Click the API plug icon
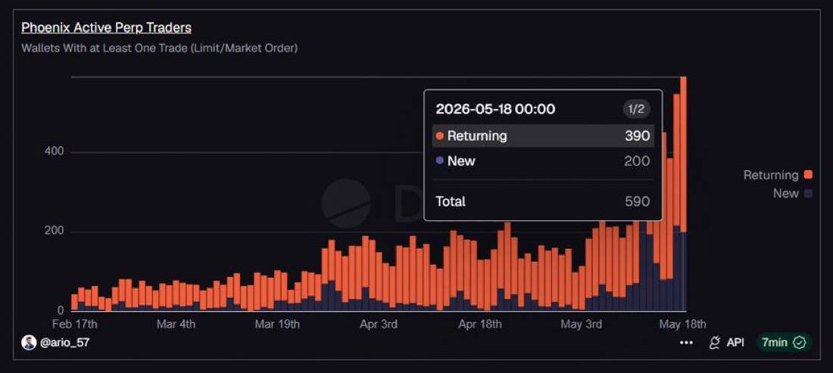The image size is (833, 373). pyautogui.click(x=715, y=343)
